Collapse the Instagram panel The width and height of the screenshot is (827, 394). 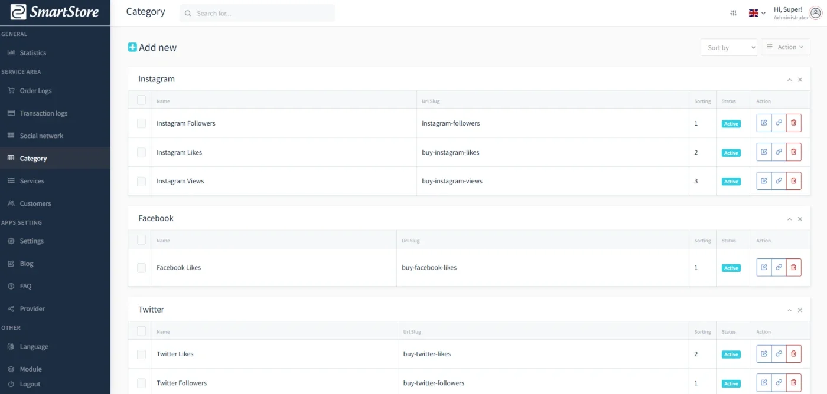point(789,80)
